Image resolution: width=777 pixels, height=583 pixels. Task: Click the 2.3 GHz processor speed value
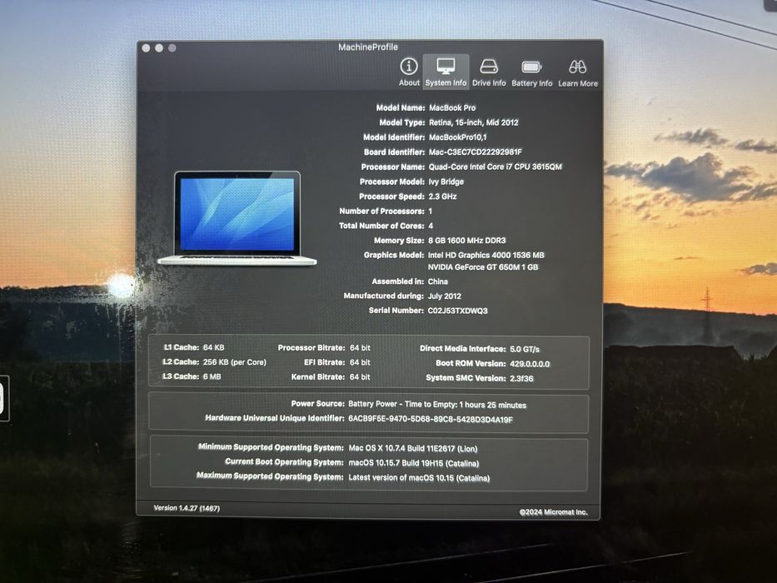(442, 197)
